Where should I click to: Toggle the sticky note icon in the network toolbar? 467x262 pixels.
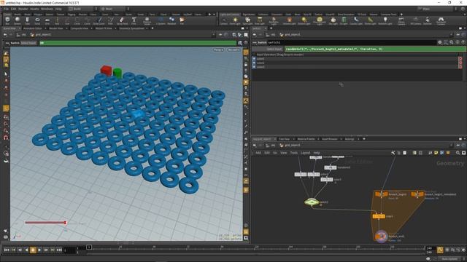436,153
